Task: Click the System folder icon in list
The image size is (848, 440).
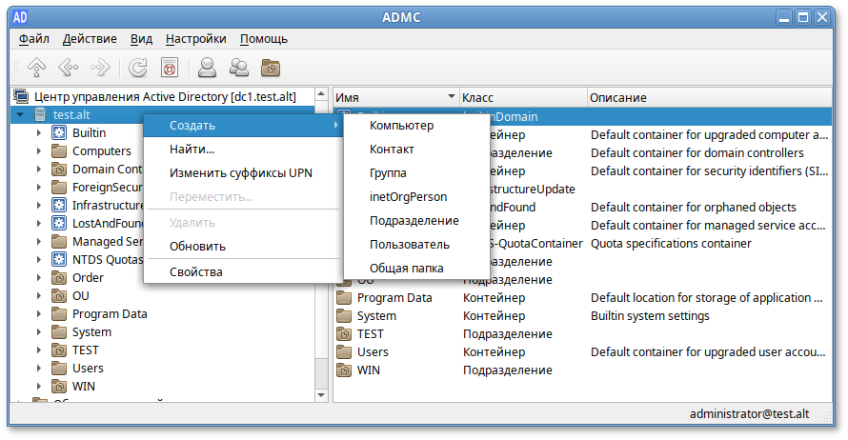Action: click(x=344, y=315)
